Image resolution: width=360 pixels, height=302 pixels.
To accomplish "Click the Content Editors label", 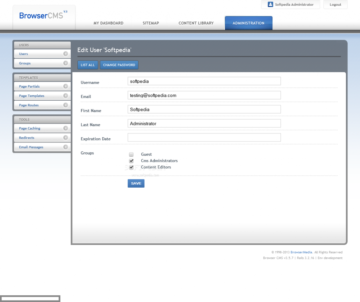I will pos(156,167).
